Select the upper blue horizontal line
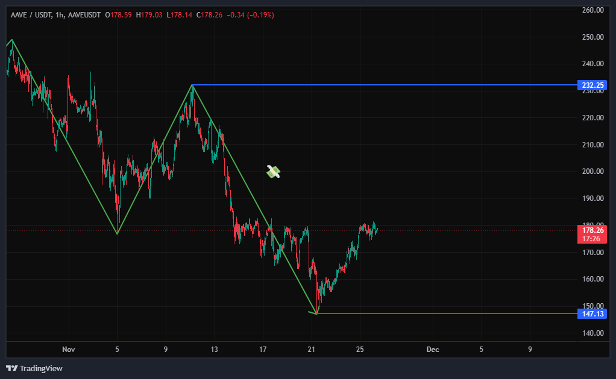The height and width of the screenshot is (379, 616). tap(386, 85)
